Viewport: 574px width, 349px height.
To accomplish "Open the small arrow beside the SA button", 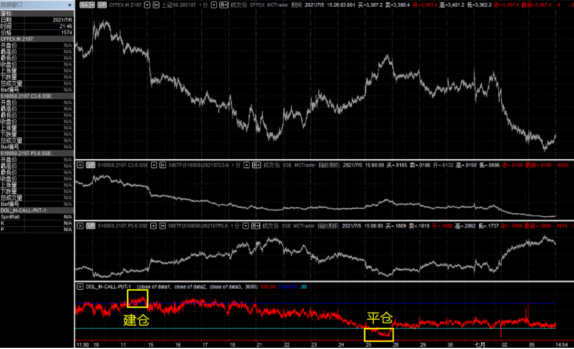I will (x=92, y=5).
